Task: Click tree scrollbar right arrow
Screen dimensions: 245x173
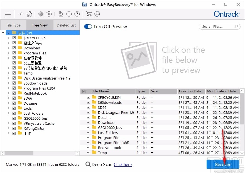Action: [77, 153]
